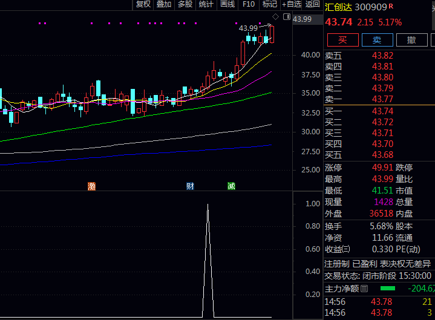Viewport: 435px width, 320px height.
Task: Open F10 company information
Action: 249,4
